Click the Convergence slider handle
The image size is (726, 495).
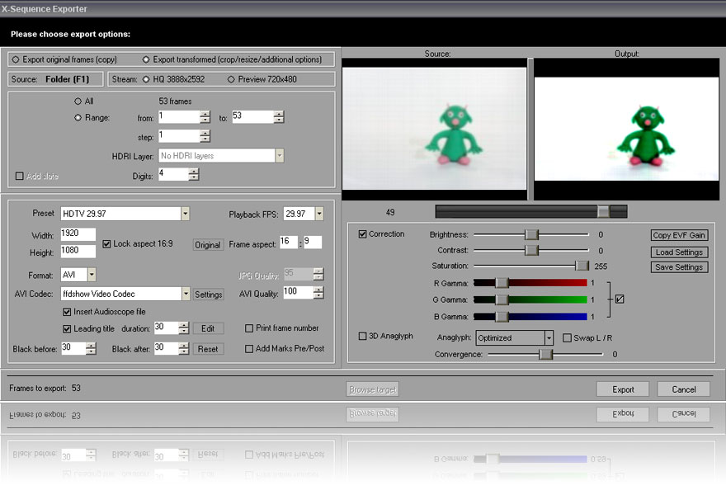point(546,354)
